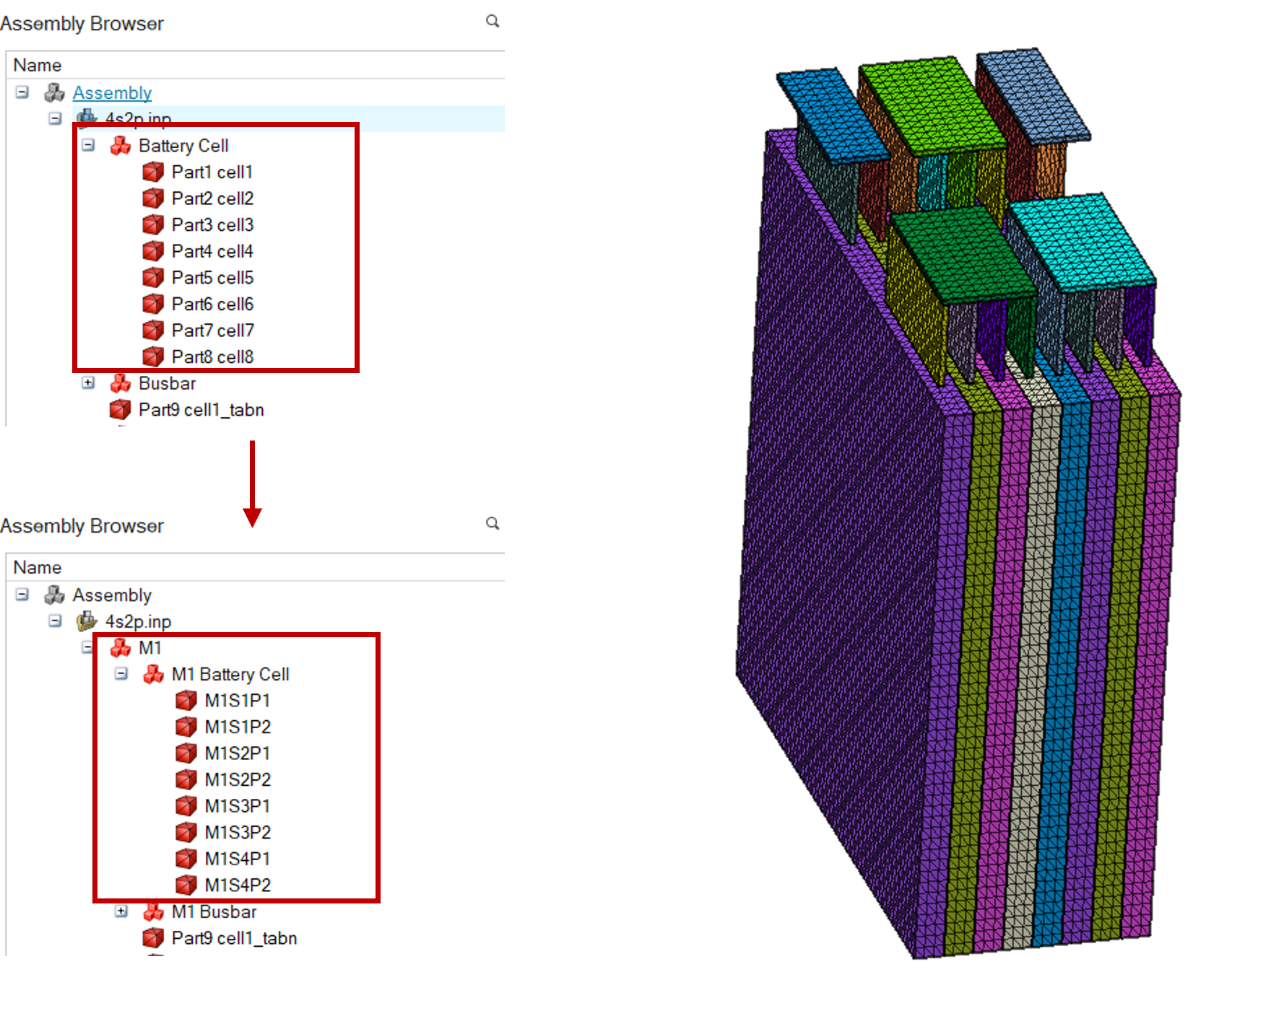Collapse the M1 Battery Cell group

click(x=121, y=674)
